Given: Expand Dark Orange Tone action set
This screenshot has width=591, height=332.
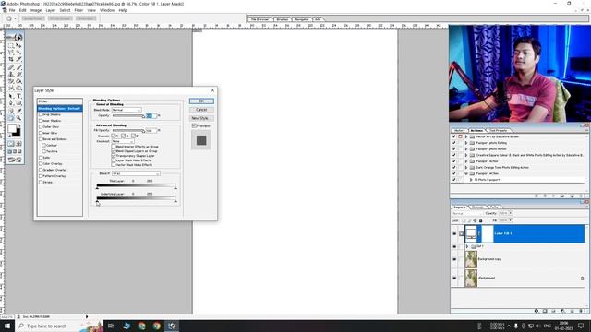Looking at the screenshot, I should (x=466, y=167).
